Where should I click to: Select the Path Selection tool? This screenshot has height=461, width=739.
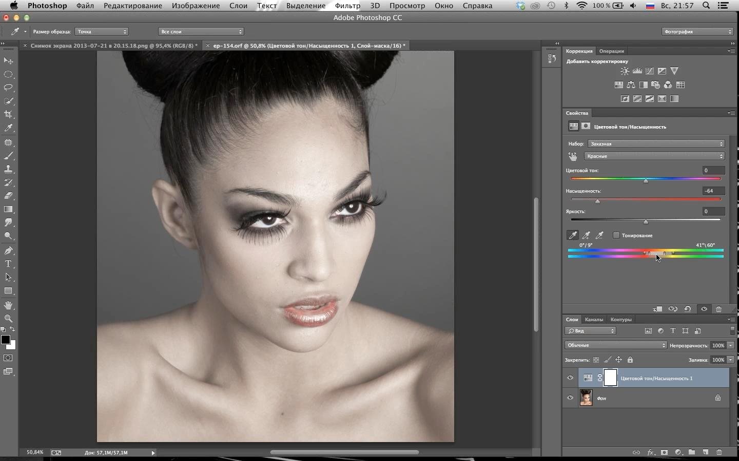8,277
